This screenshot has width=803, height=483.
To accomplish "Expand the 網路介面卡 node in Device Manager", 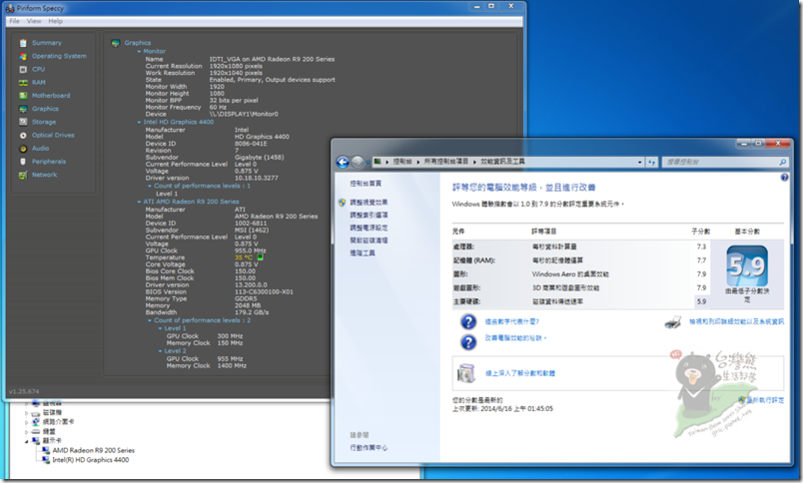I will click(x=27, y=422).
